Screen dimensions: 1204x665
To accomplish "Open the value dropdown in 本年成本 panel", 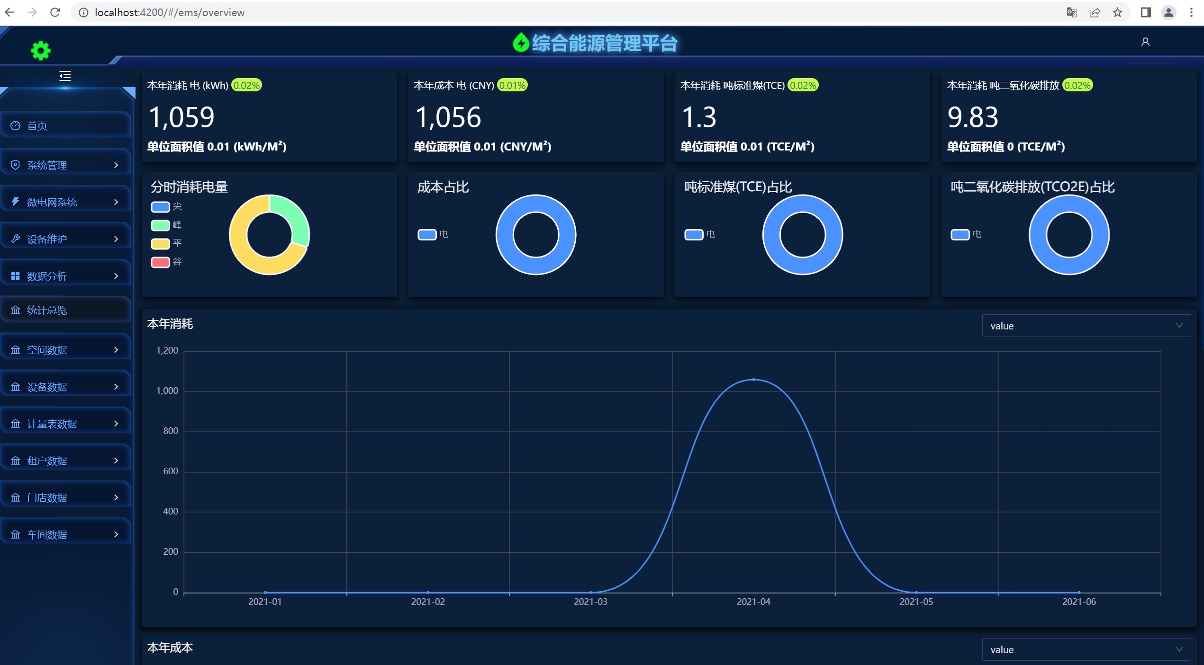I will click(1086, 649).
